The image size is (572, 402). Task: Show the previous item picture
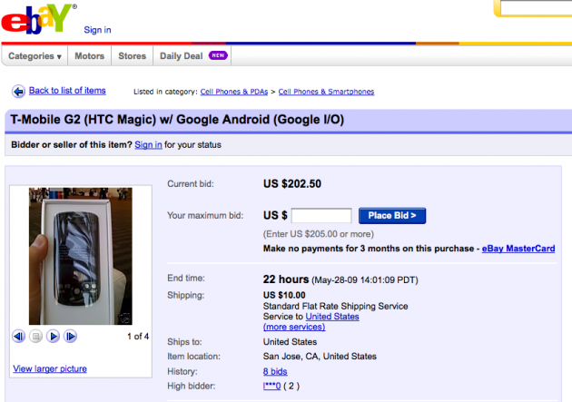[18, 337]
